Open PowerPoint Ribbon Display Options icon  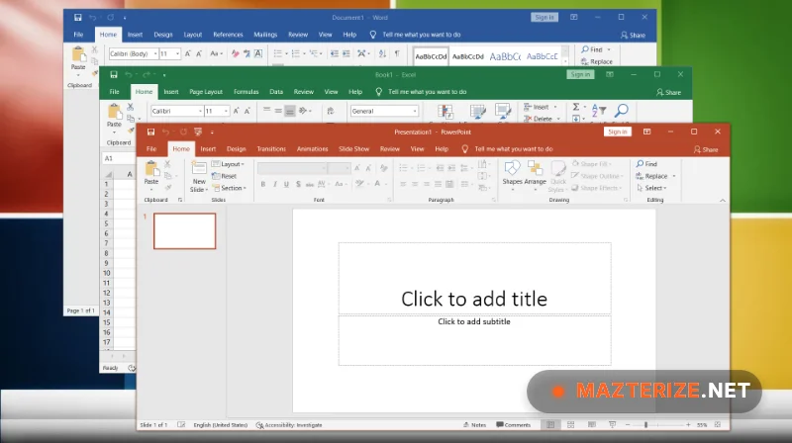pos(646,132)
